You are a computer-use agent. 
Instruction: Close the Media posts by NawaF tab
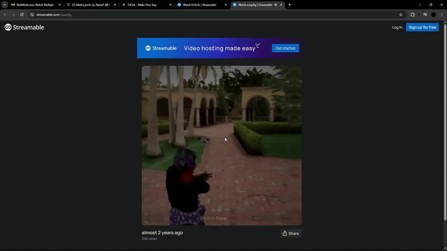pos(115,5)
